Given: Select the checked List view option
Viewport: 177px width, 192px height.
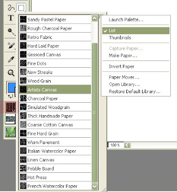Looking at the screenshot, I should point(136,31).
